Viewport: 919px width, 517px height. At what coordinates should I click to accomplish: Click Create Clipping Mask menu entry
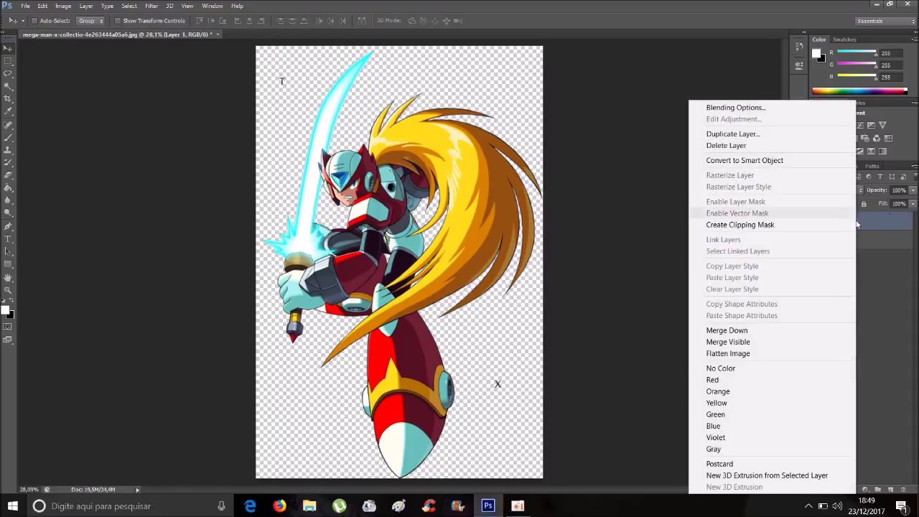click(740, 225)
